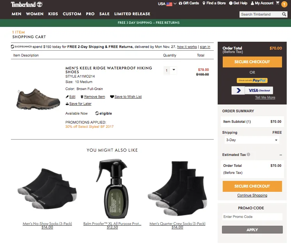Click the Timberland logo
The width and height of the screenshot is (291, 246).
(x=27, y=4)
